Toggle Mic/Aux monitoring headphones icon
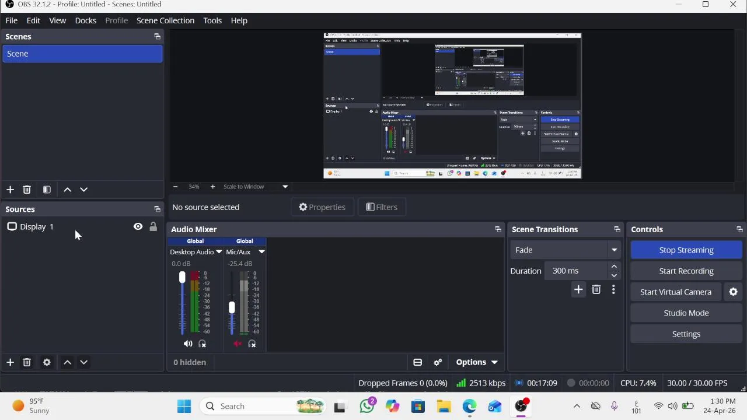The width and height of the screenshot is (747, 420). click(252, 344)
